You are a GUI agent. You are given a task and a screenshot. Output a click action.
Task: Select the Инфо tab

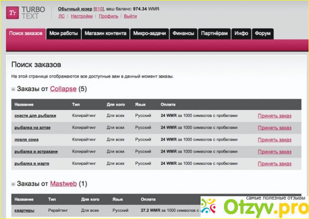241,34
